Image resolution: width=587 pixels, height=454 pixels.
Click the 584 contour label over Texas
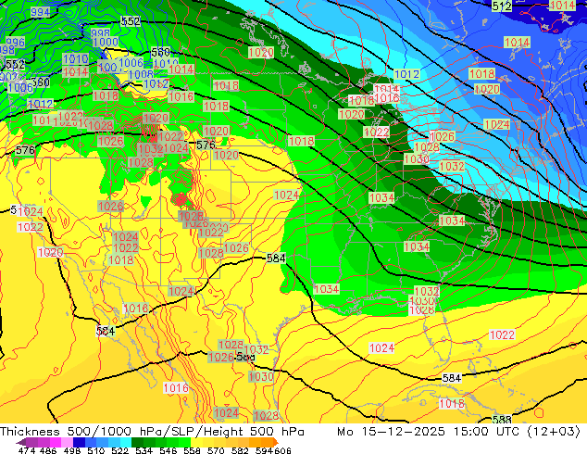coord(276,259)
